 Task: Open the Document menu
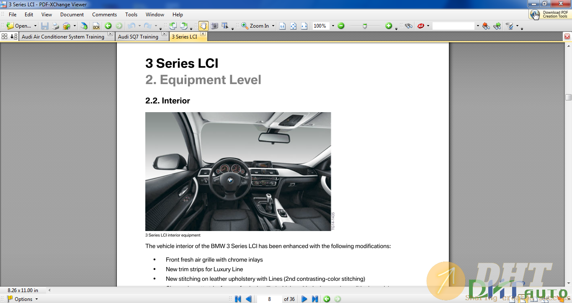point(72,14)
